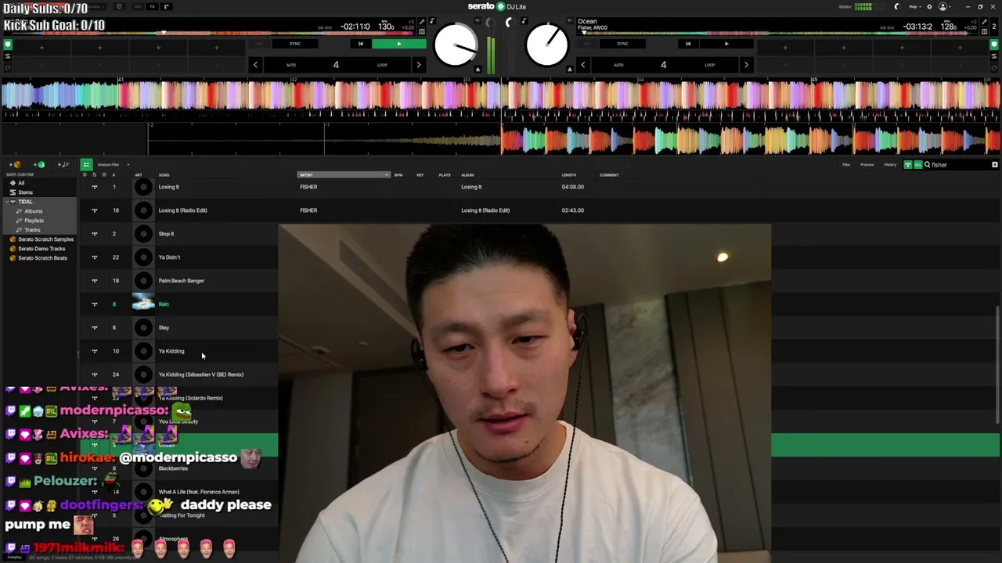Jump to start of right deck track

(687, 44)
